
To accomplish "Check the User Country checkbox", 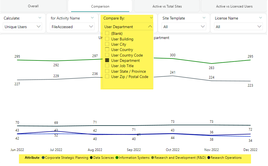I will [107, 50].
